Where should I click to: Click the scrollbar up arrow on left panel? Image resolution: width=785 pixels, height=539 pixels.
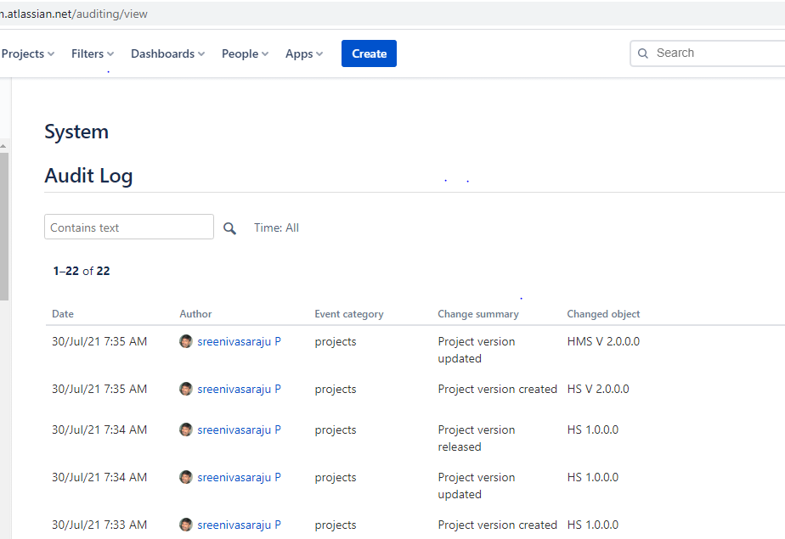tap(3, 146)
